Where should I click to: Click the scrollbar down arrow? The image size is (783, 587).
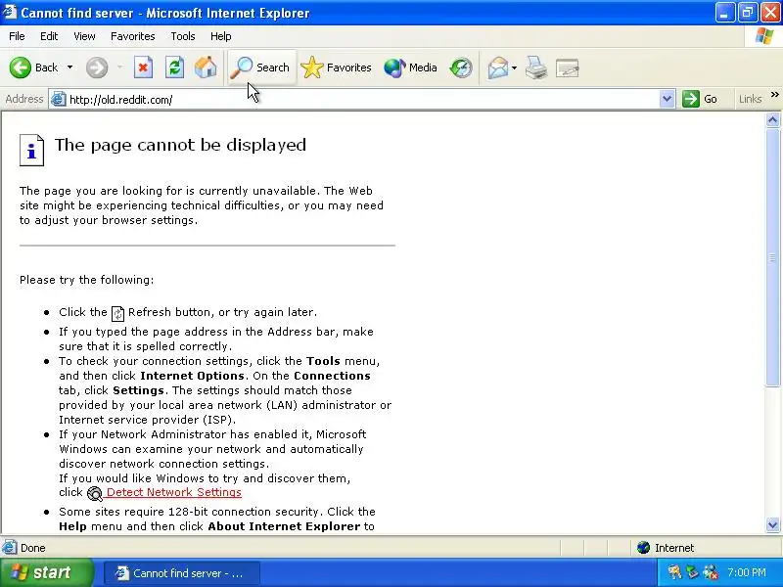point(772,524)
